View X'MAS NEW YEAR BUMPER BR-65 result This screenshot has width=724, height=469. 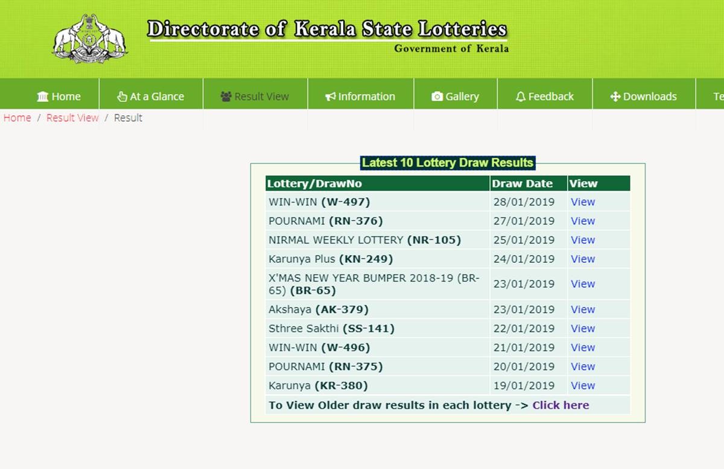pos(583,284)
